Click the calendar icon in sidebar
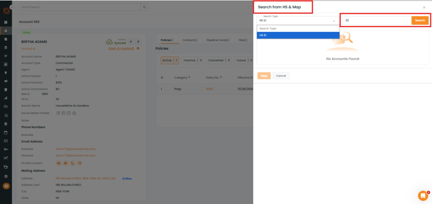Image resolution: width=432 pixels, height=204 pixels. (x=6, y=132)
